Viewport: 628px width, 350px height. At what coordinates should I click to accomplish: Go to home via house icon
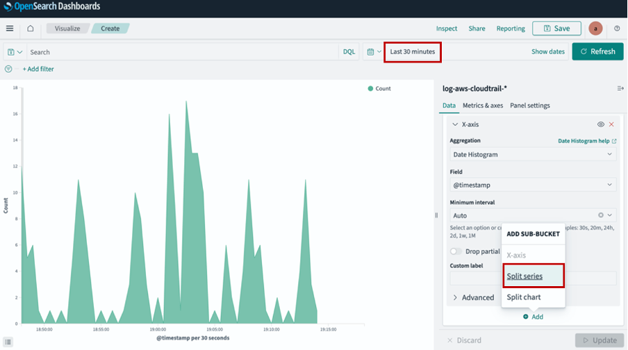pos(30,28)
